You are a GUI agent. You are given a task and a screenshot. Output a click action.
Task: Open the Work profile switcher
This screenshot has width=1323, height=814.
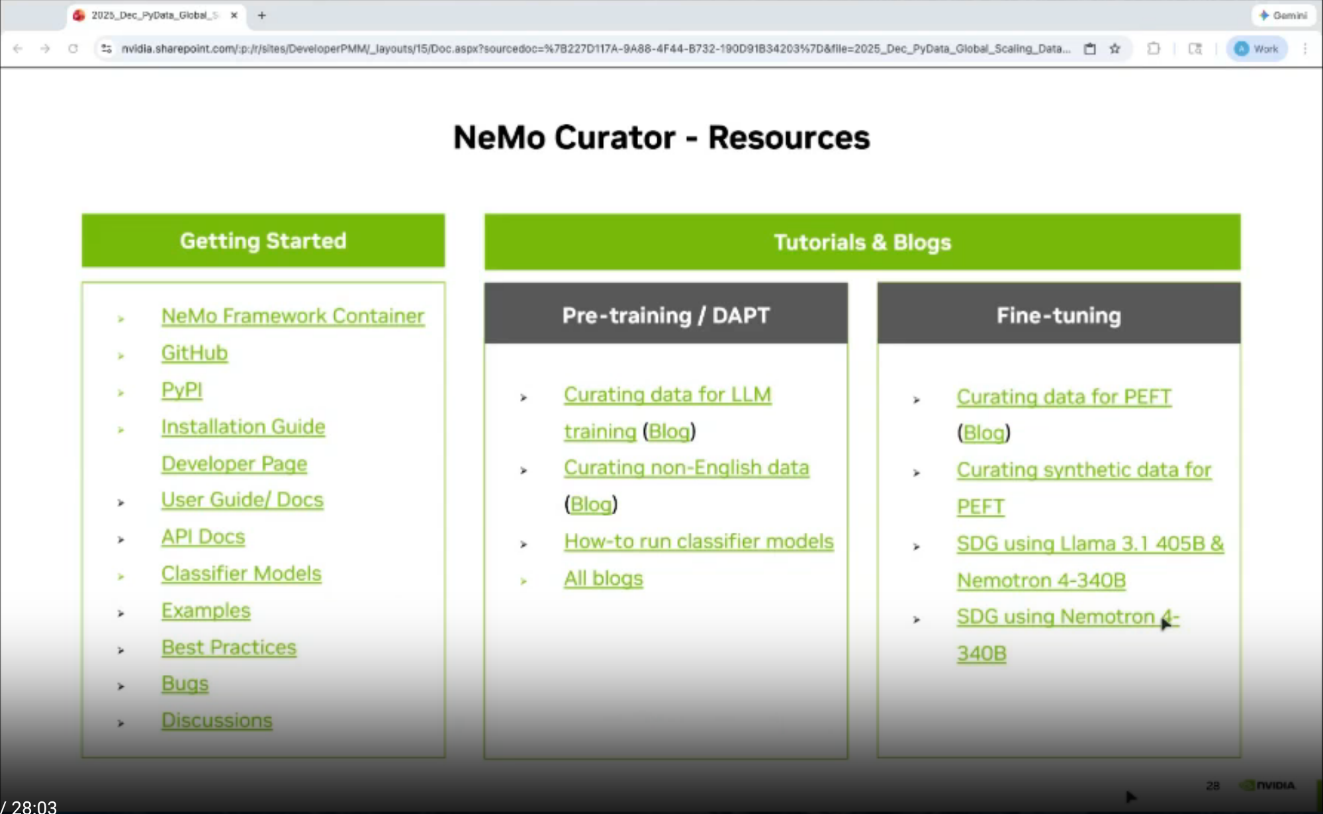(1257, 48)
